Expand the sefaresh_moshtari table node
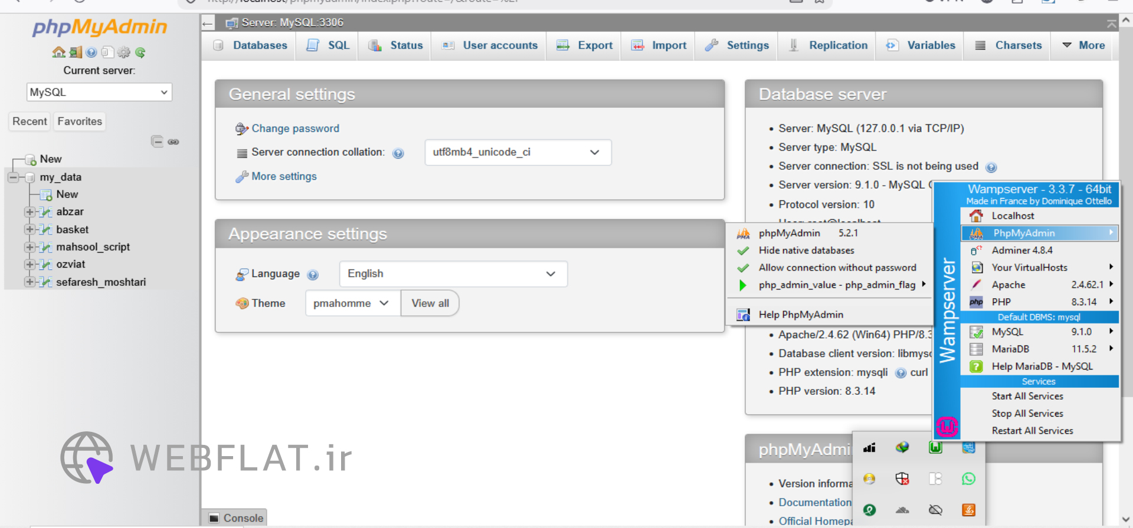The height and width of the screenshot is (528, 1133). (x=29, y=282)
